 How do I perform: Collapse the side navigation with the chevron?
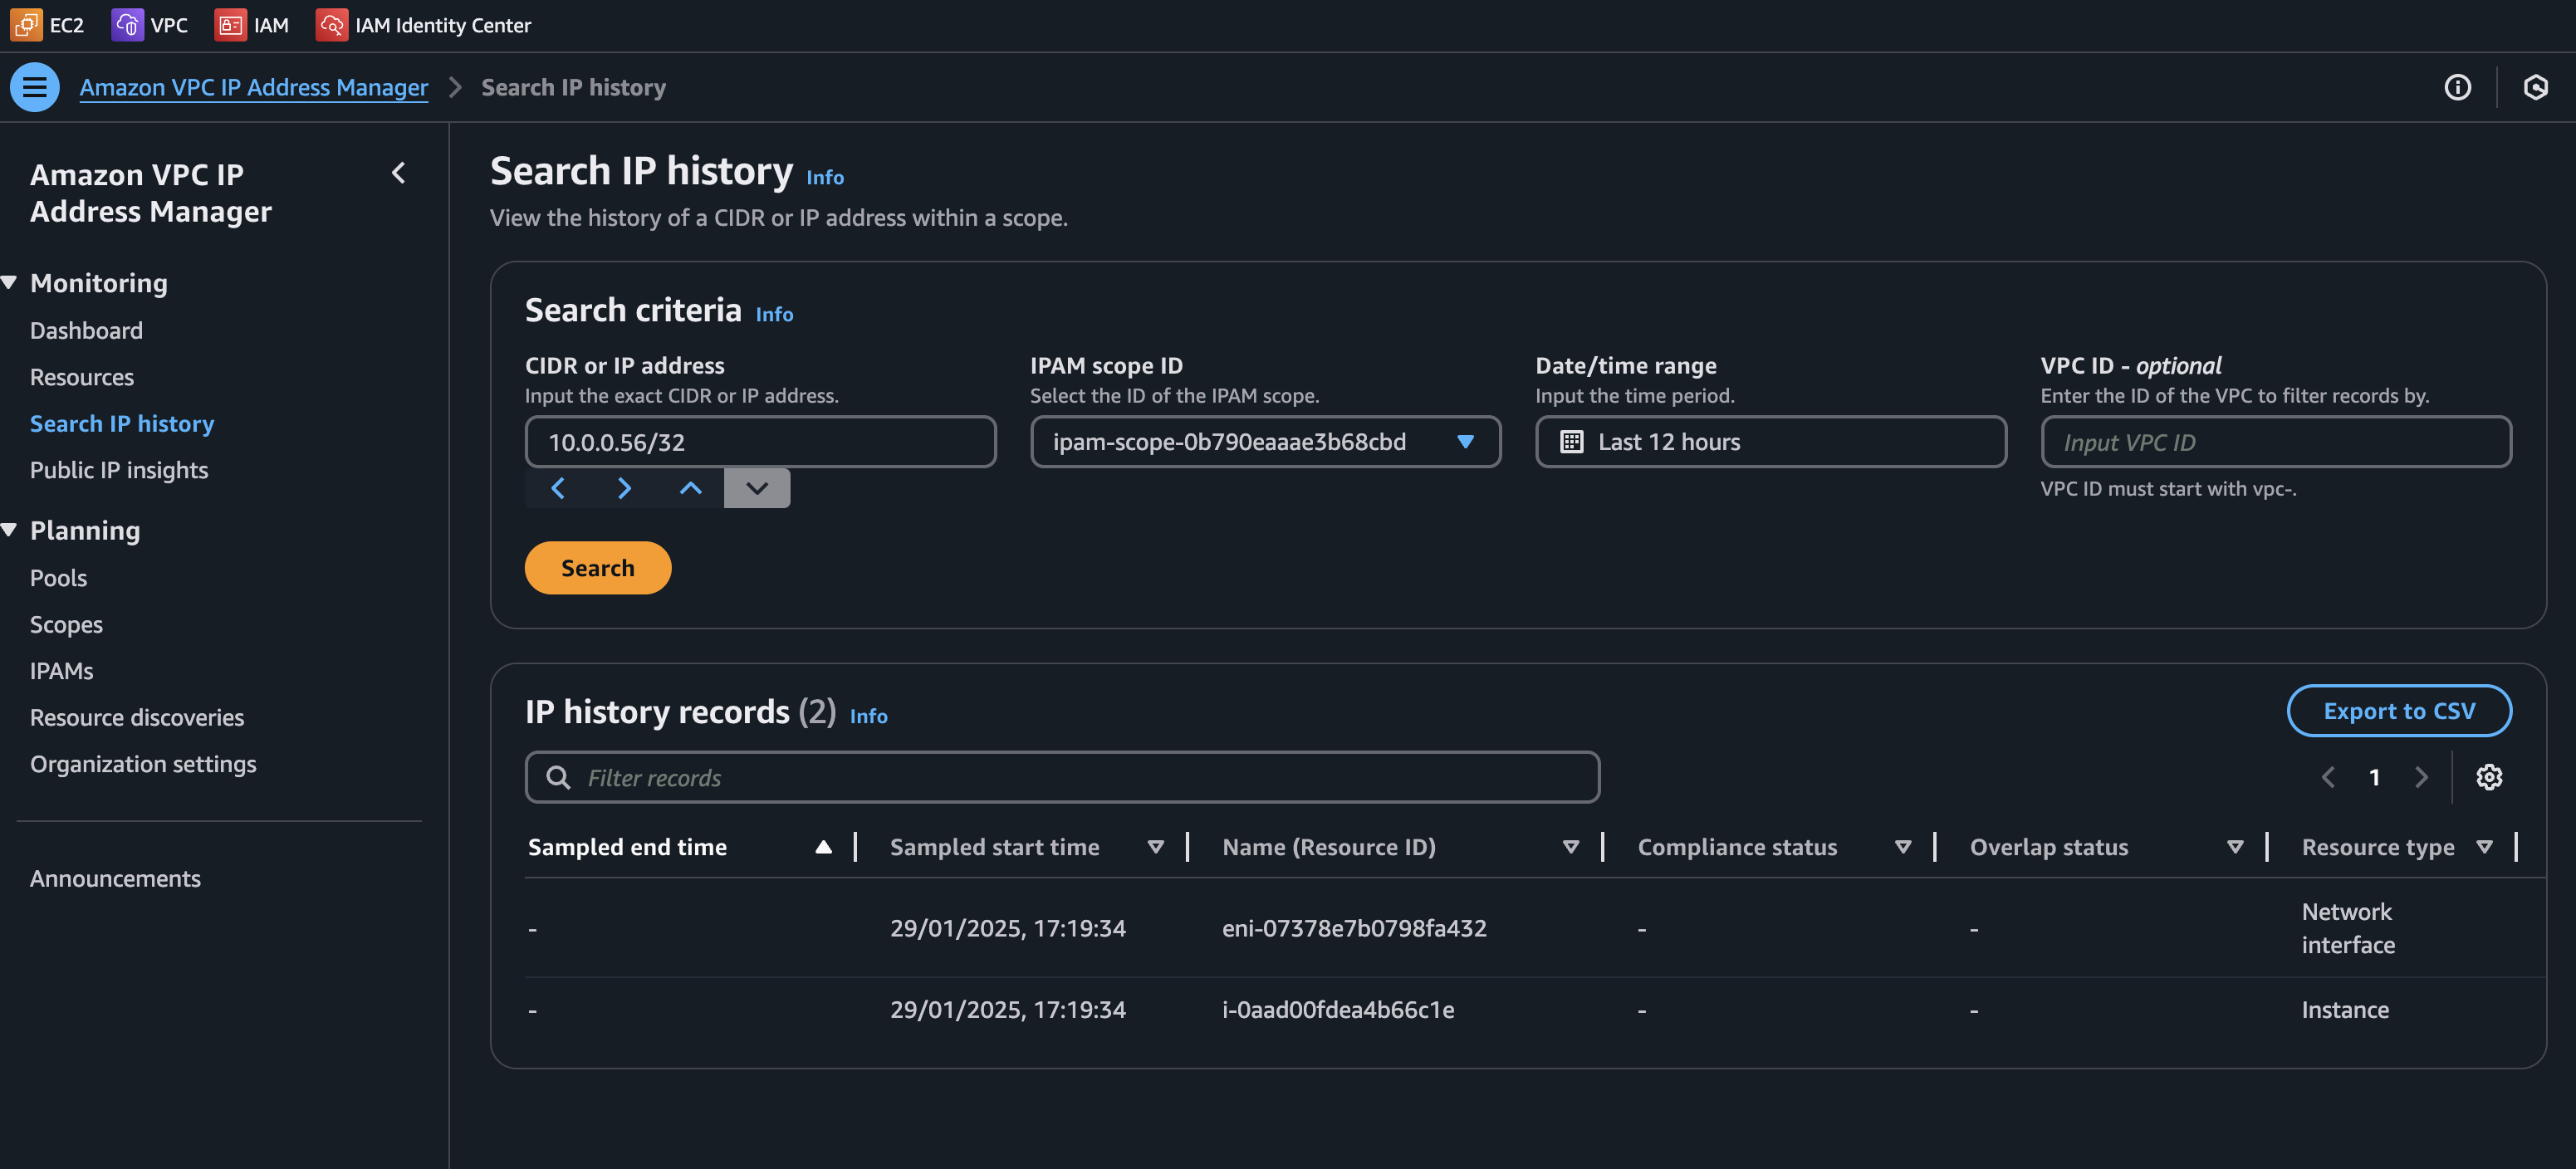point(399,173)
